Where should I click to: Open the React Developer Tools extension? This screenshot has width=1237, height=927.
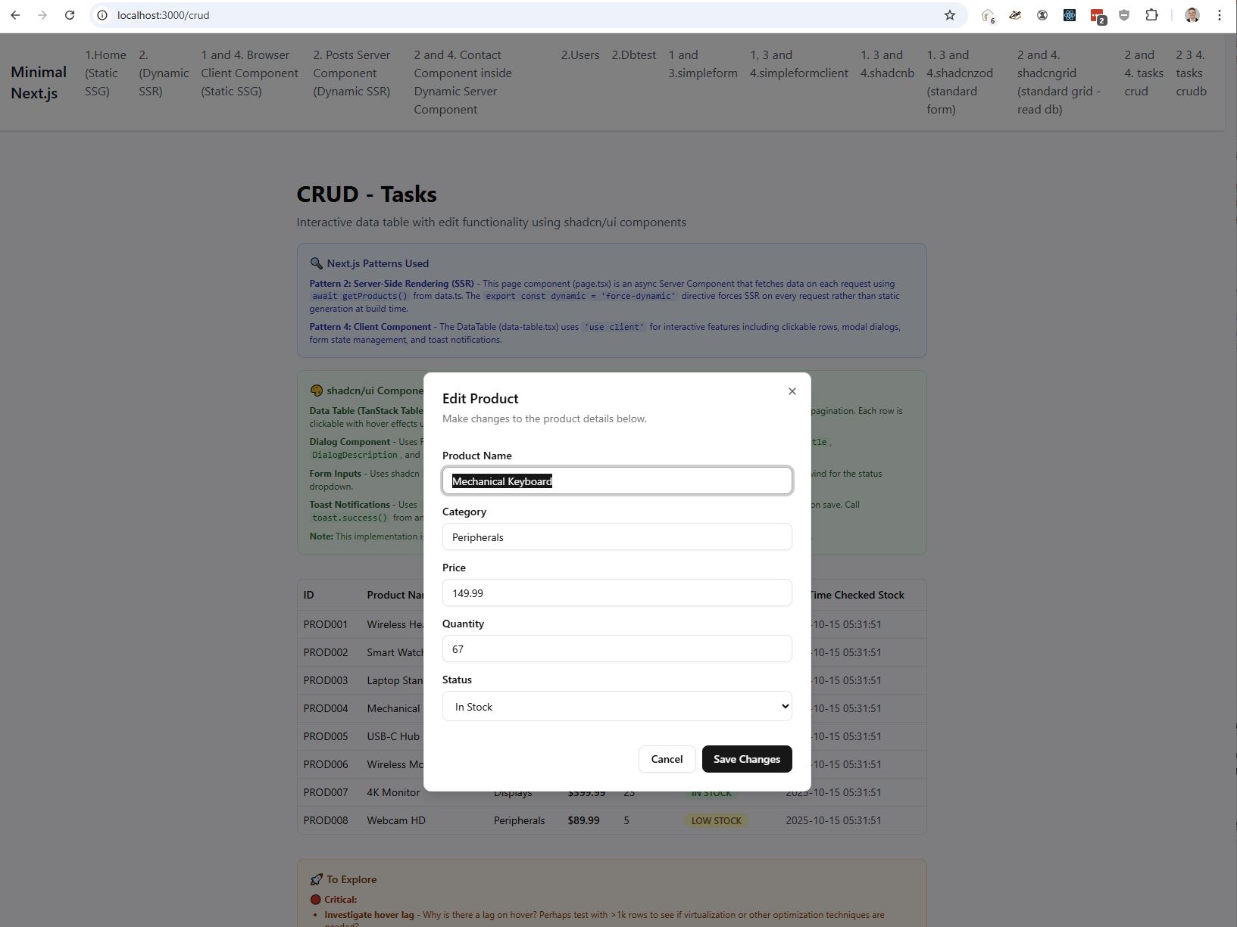click(1069, 15)
